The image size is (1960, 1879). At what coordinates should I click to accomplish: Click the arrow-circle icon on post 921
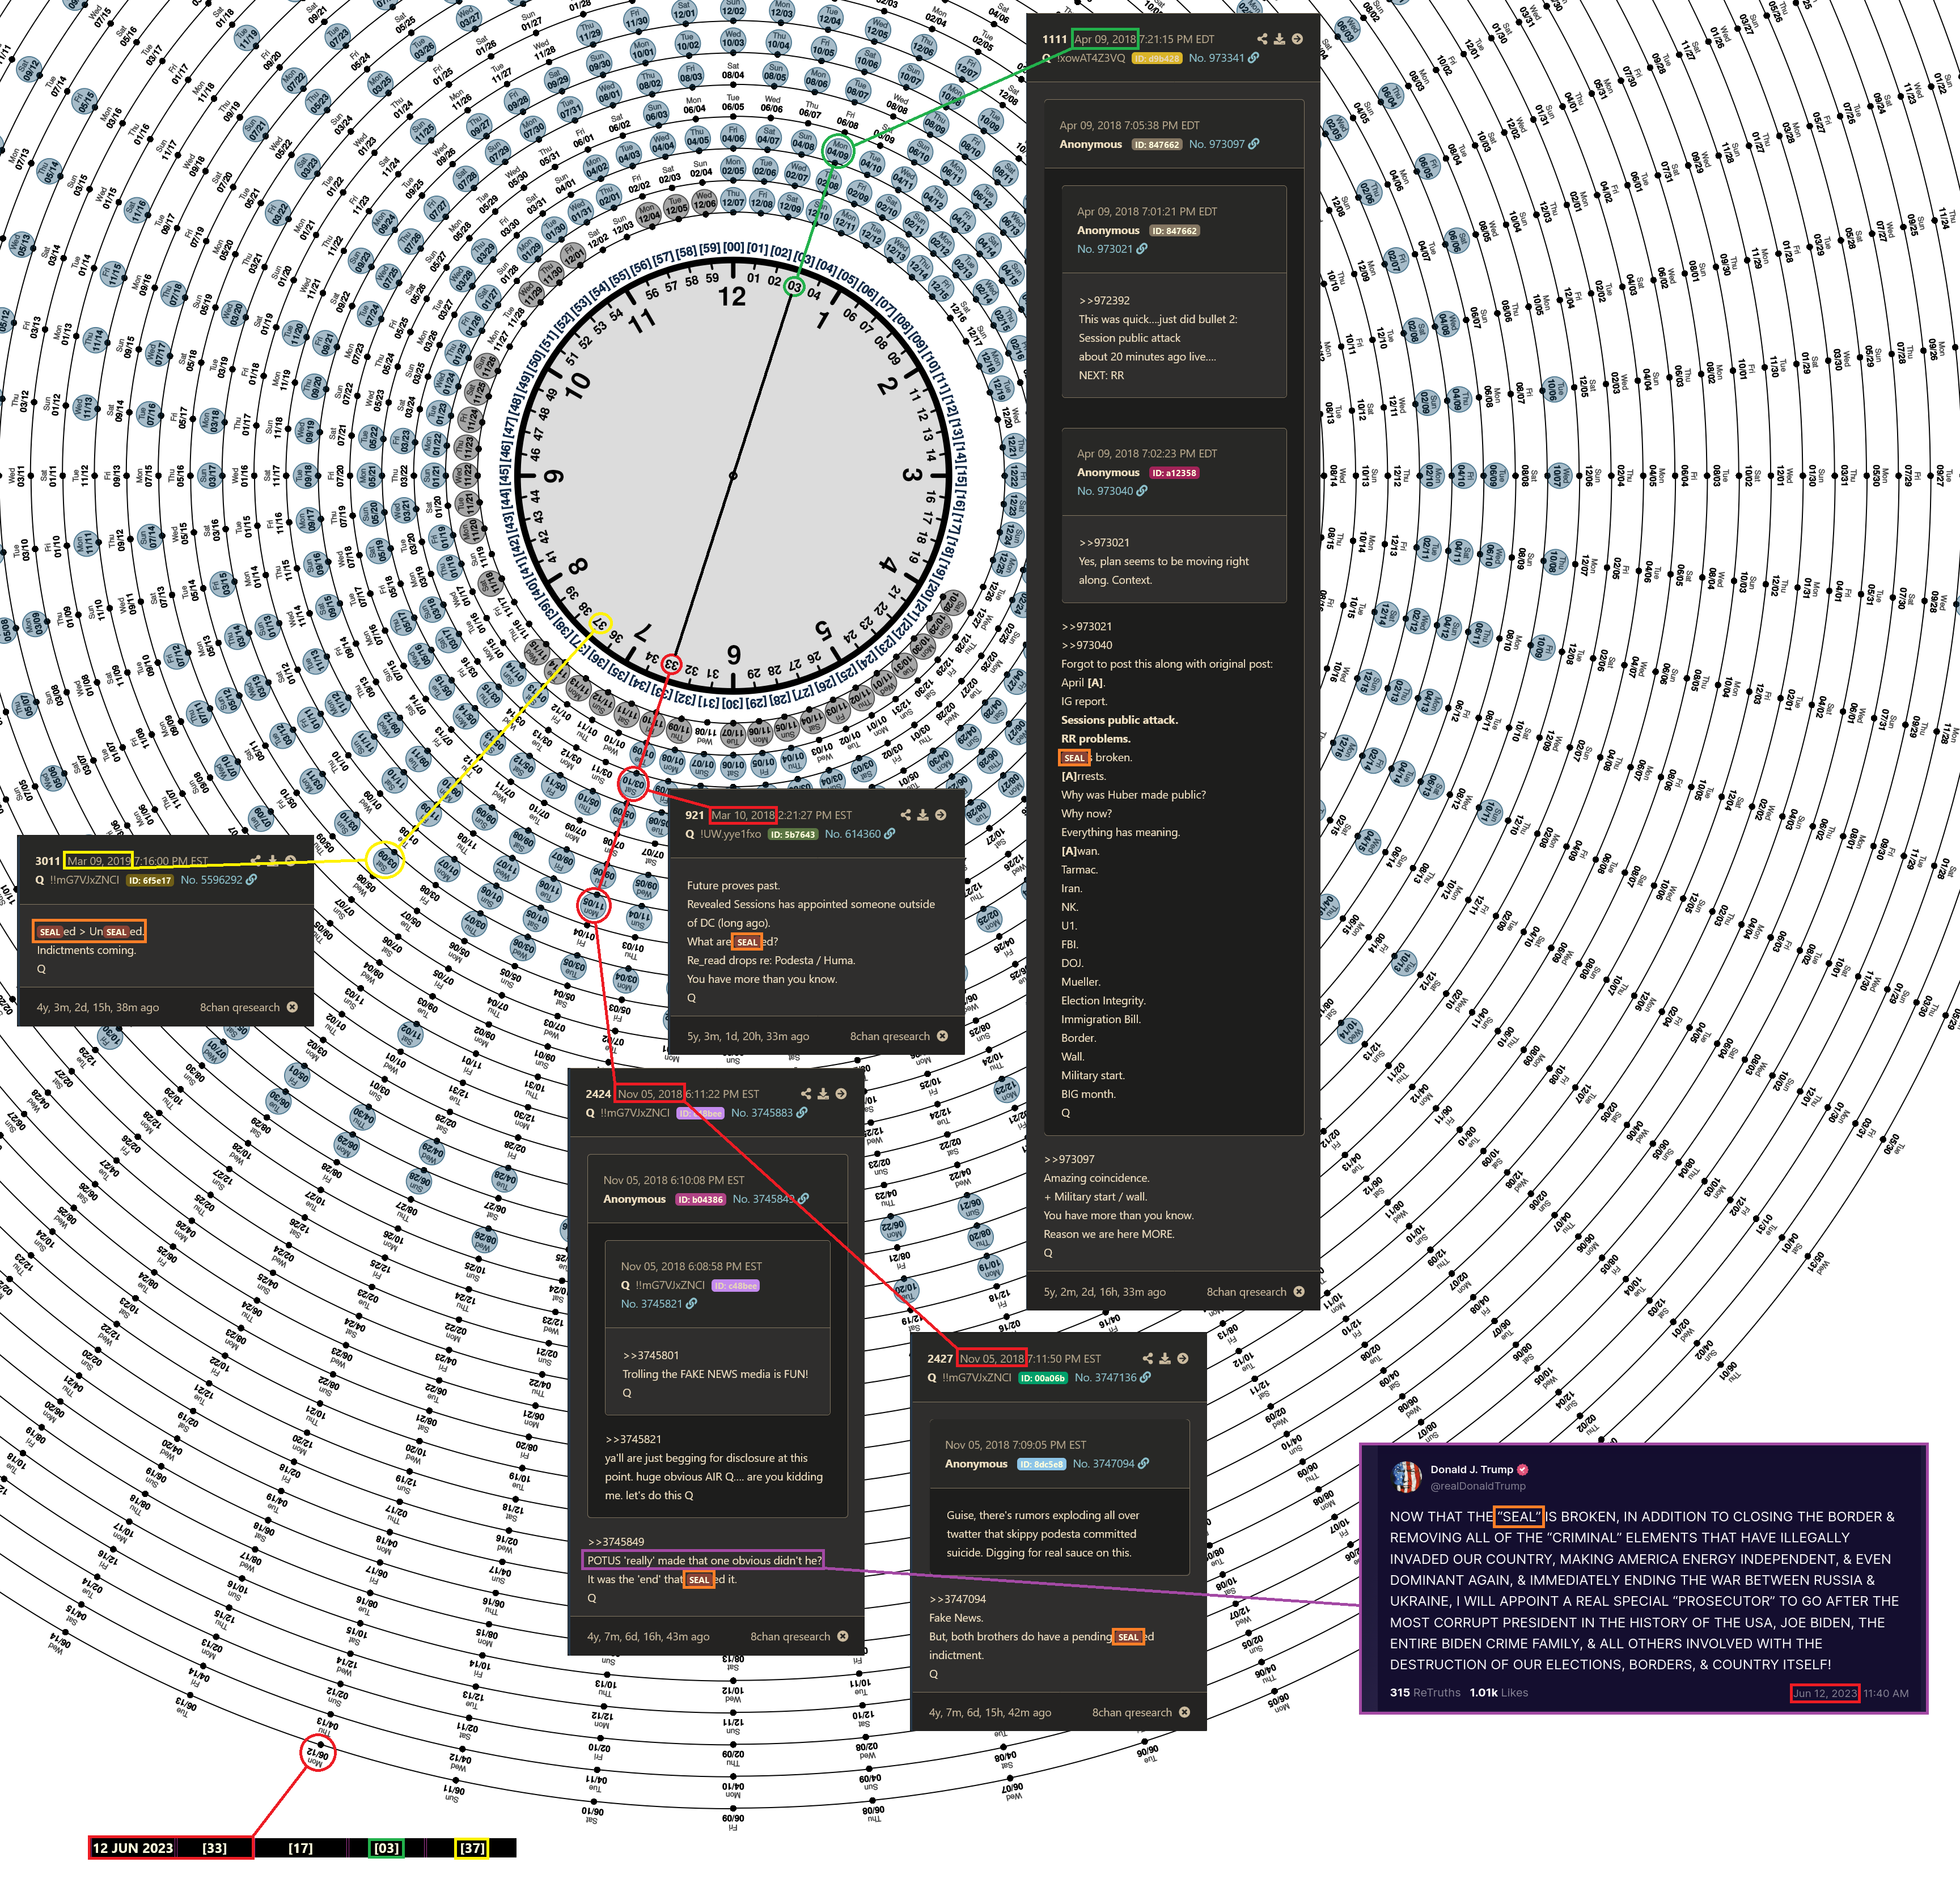tap(941, 815)
